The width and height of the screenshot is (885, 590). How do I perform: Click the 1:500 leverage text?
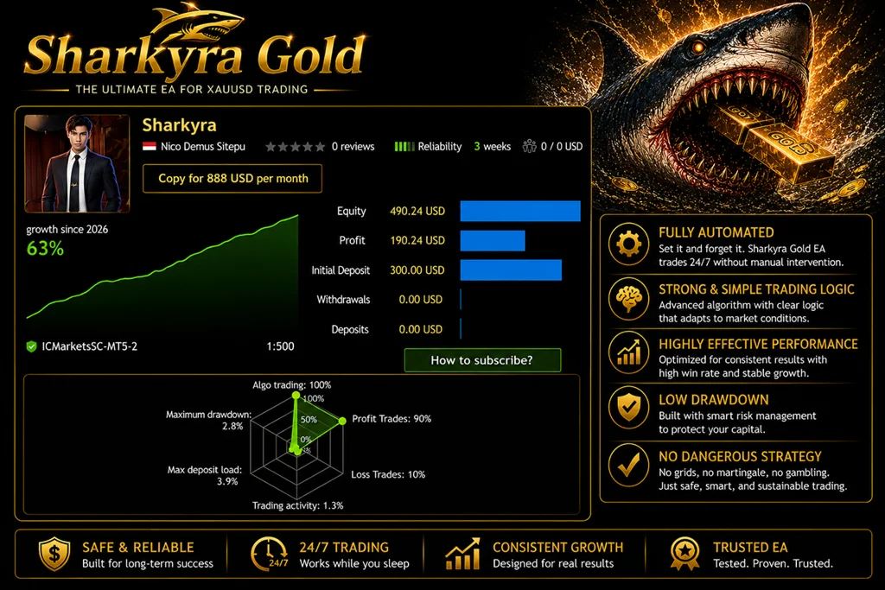coord(281,346)
